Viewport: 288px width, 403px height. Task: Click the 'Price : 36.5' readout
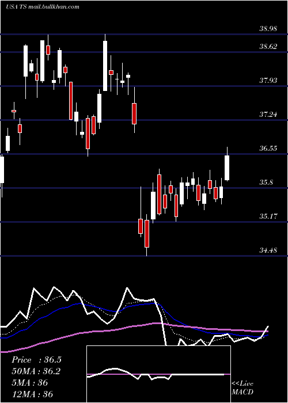point(36,360)
